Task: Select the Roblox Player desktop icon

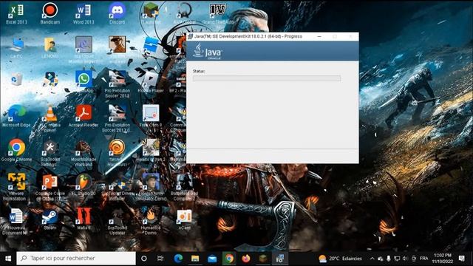Action: pos(151,82)
